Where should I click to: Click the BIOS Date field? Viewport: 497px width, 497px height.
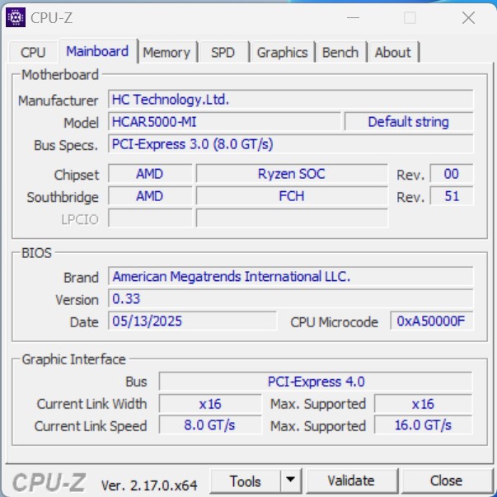coord(192,321)
